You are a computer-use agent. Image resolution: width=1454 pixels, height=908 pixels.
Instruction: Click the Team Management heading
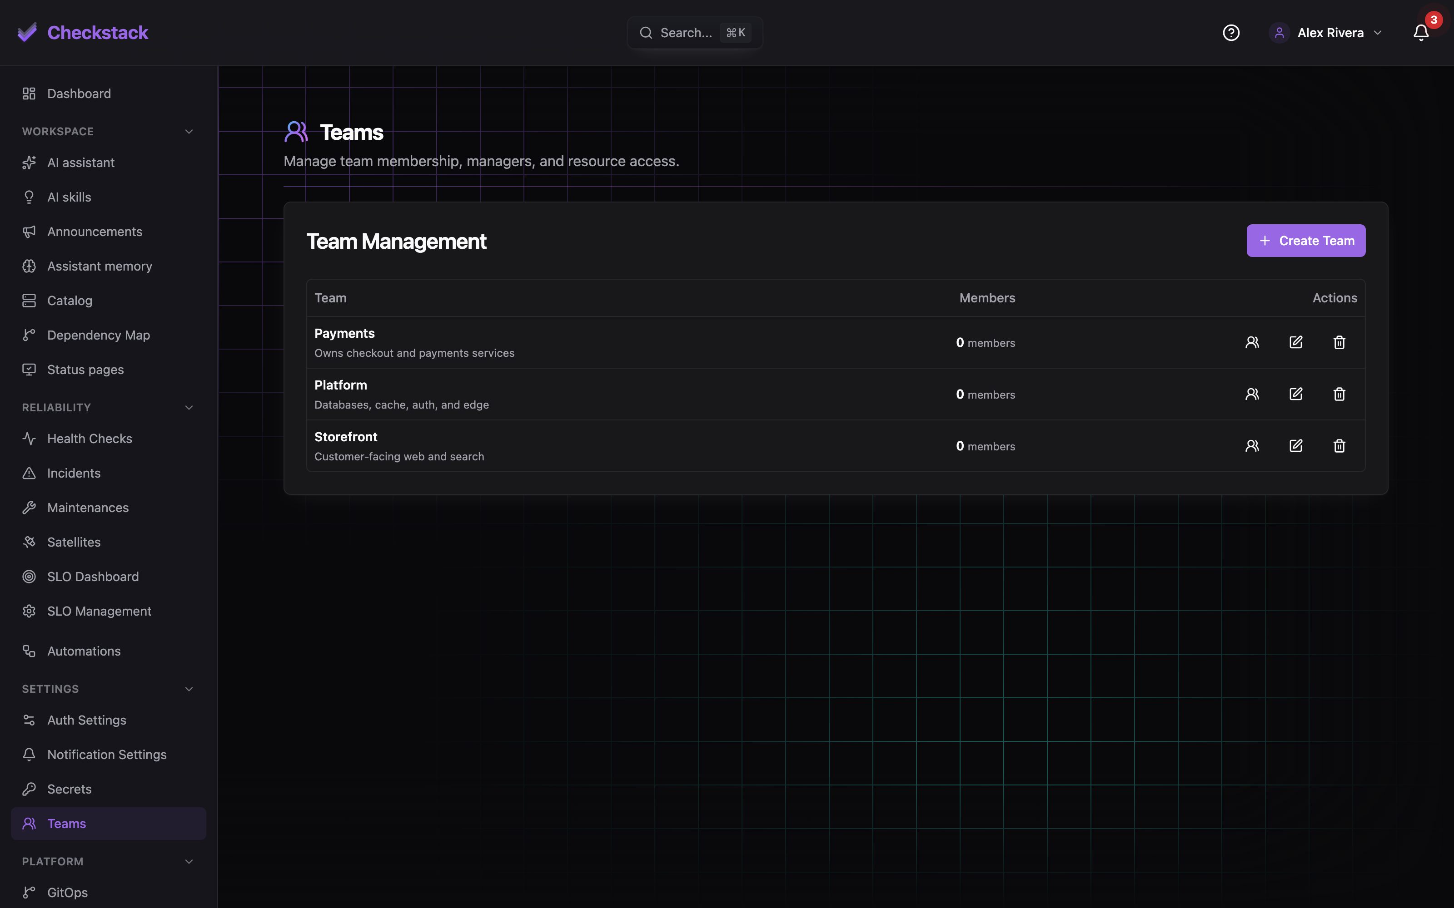point(397,241)
